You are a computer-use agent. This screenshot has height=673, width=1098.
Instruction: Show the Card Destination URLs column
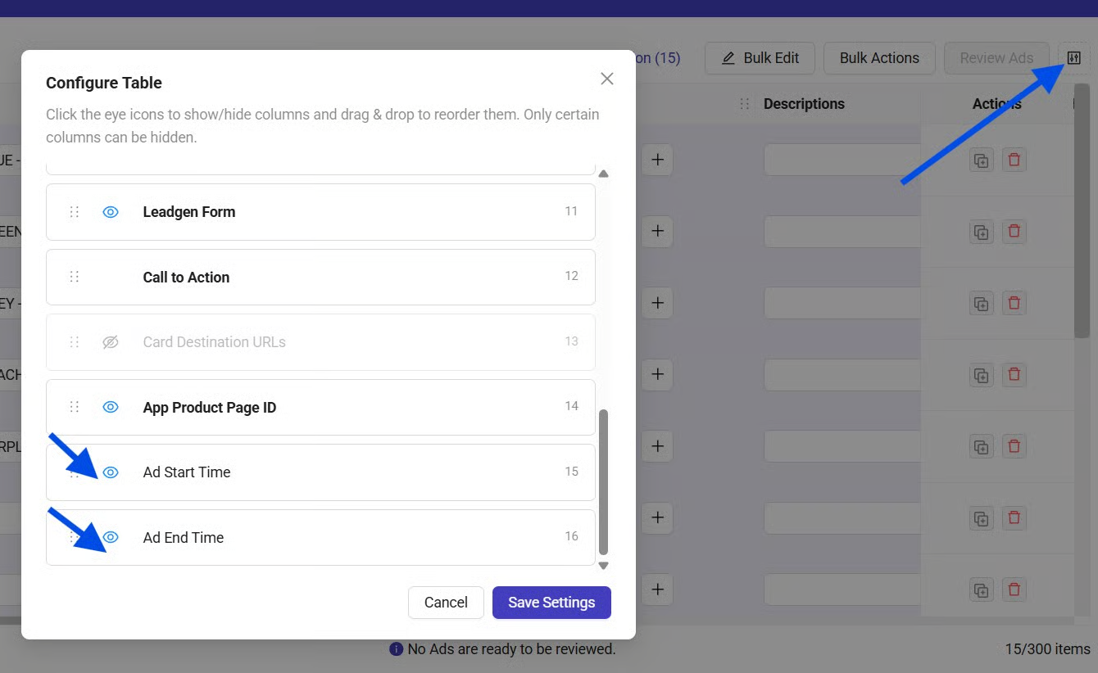(x=111, y=342)
